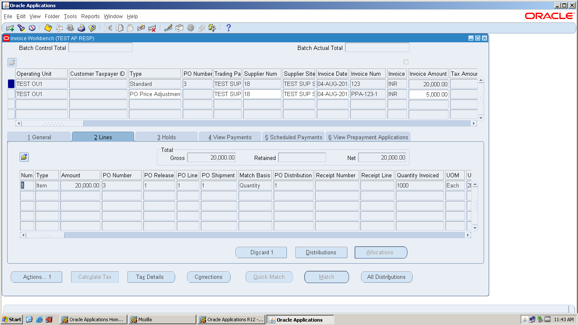Open the File menu
The width and height of the screenshot is (578, 325).
pyautogui.click(x=8, y=17)
